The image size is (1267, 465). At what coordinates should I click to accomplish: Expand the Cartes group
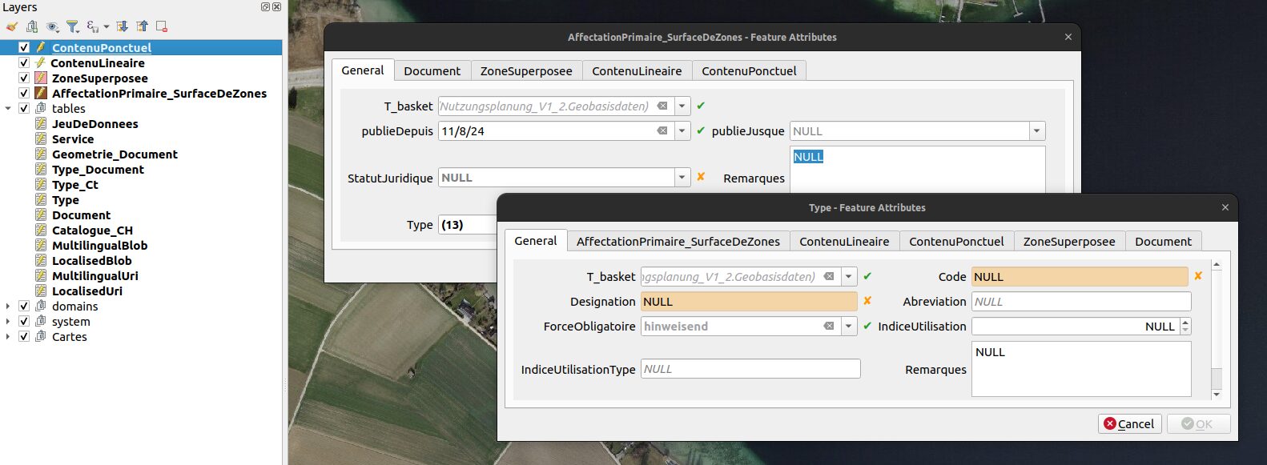8,337
